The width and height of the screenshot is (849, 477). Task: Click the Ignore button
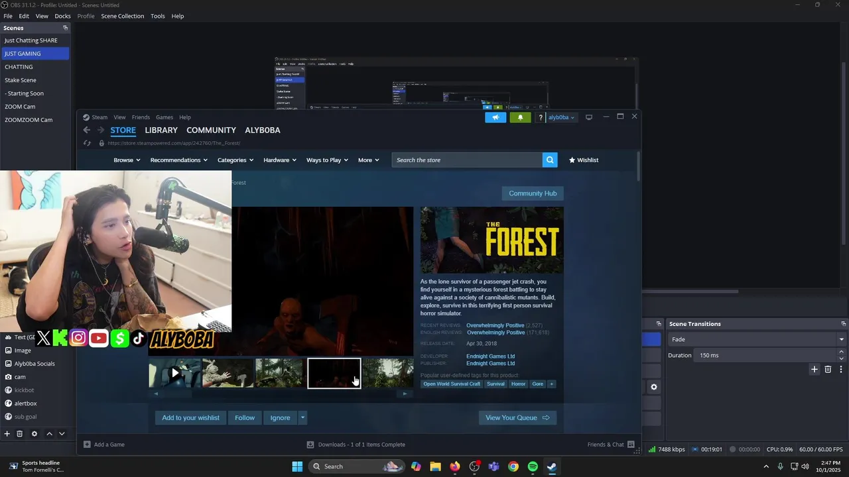tap(280, 417)
